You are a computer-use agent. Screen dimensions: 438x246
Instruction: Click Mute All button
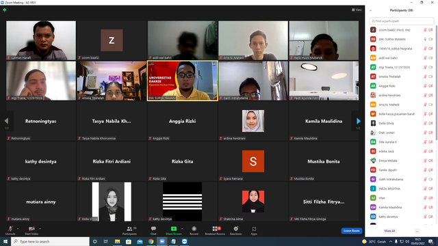[x=389, y=231]
